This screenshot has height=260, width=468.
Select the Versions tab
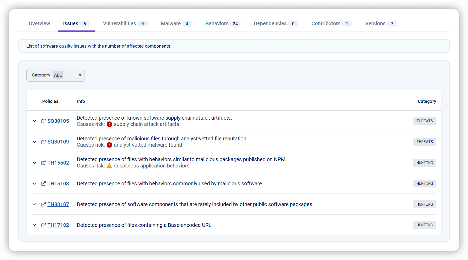pos(375,23)
